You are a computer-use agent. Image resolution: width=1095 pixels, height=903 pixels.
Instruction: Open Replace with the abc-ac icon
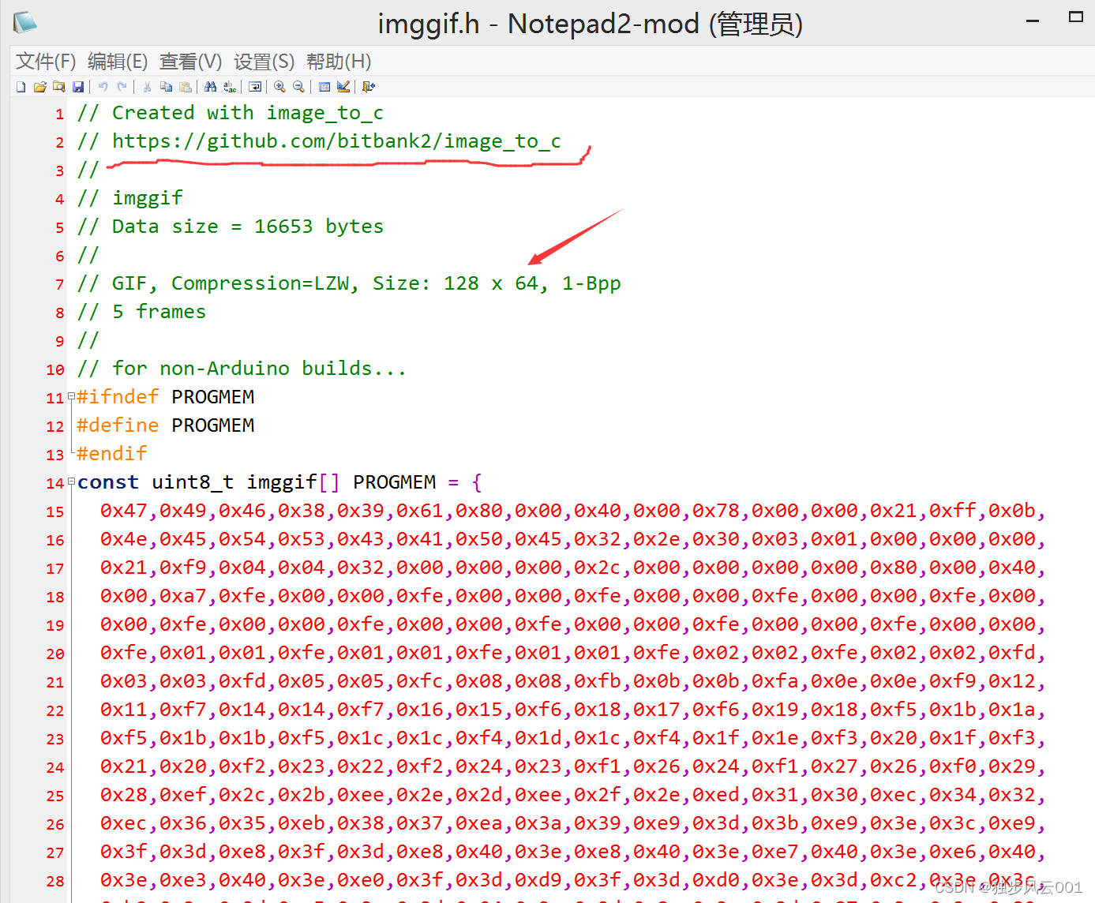tap(230, 87)
